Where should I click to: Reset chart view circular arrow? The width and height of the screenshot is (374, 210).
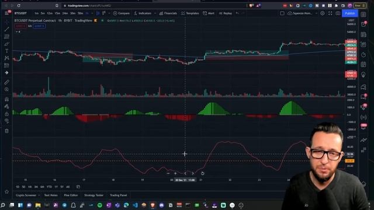(202, 174)
